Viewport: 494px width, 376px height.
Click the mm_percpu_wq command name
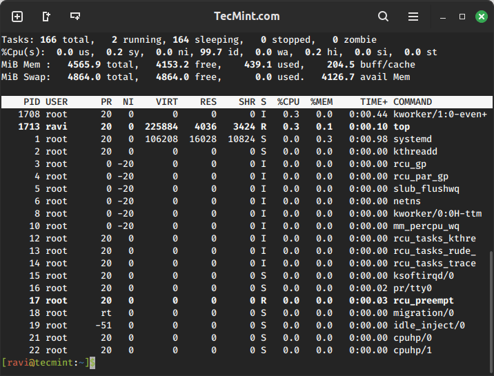[426, 226]
